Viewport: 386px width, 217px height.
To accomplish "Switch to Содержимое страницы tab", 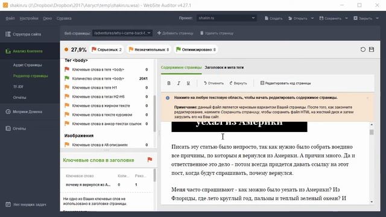I will coord(181,68).
